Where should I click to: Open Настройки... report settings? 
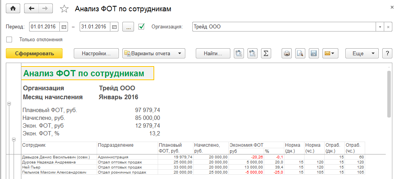pos(96,53)
